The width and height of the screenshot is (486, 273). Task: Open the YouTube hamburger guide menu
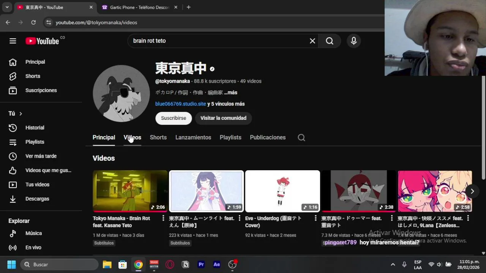tap(13, 41)
